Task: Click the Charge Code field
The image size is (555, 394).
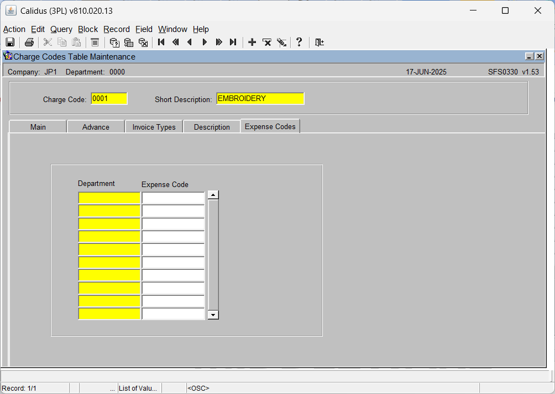Action: (x=109, y=99)
